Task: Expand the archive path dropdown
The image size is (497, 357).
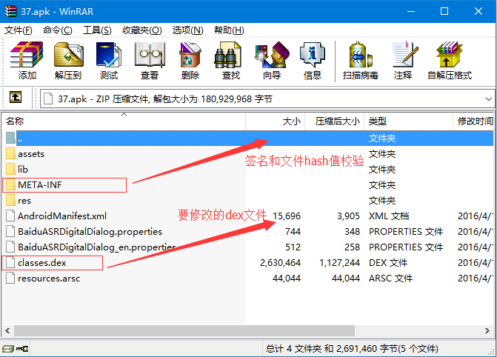Action: pos(488,99)
